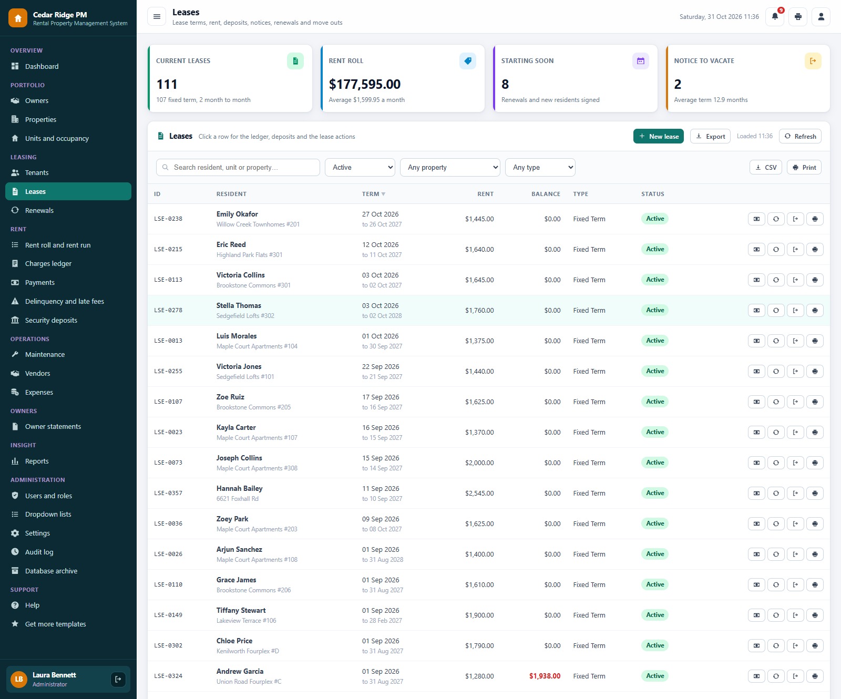The width and height of the screenshot is (841, 699).
Task: Click the Active status badge for Zoey Park
Action: [x=655, y=523]
